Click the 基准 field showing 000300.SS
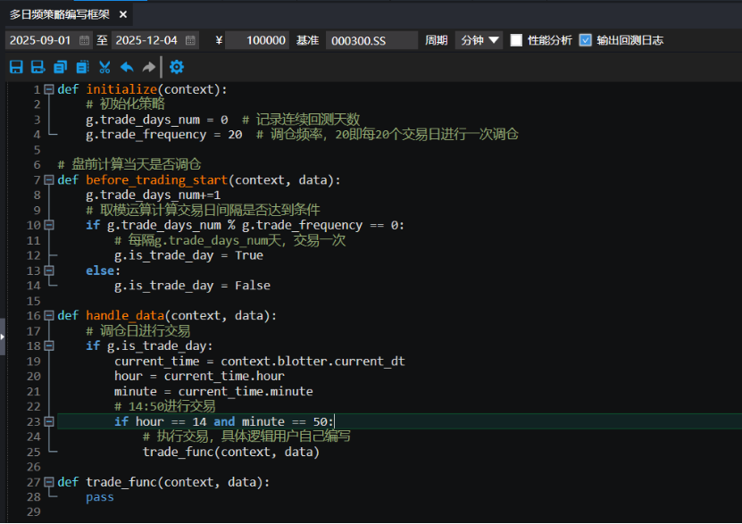This screenshot has height=524, width=742. click(x=371, y=40)
